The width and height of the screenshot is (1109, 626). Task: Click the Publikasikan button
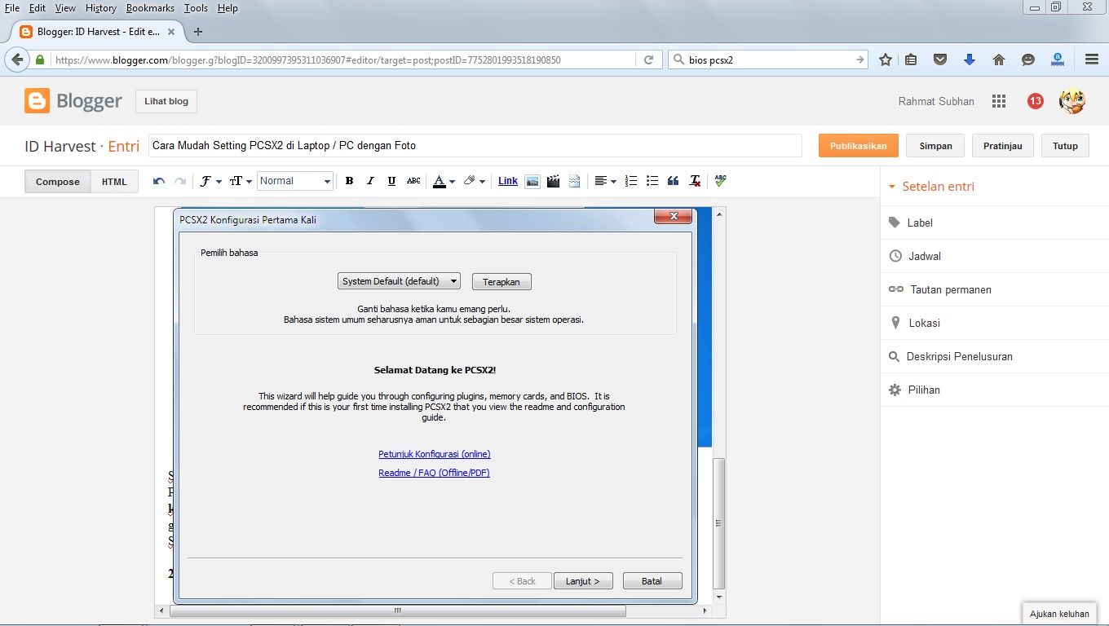(859, 146)
